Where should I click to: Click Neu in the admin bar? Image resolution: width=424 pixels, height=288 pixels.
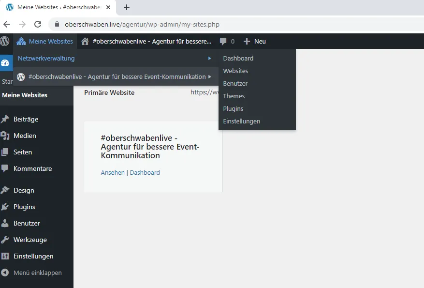click(x=260, y=42)
